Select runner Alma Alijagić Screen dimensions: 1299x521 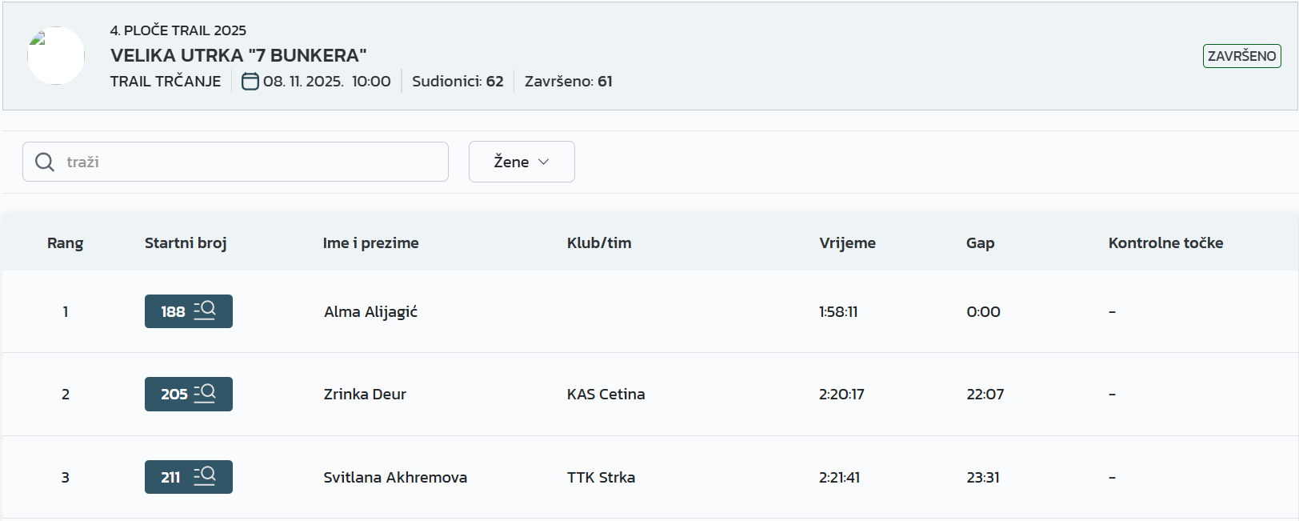[371, 311]
